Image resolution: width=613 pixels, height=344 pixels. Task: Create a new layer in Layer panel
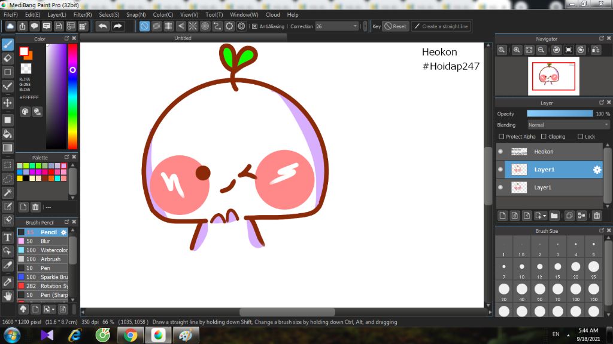pyautogui.click(x=503, y=215)
